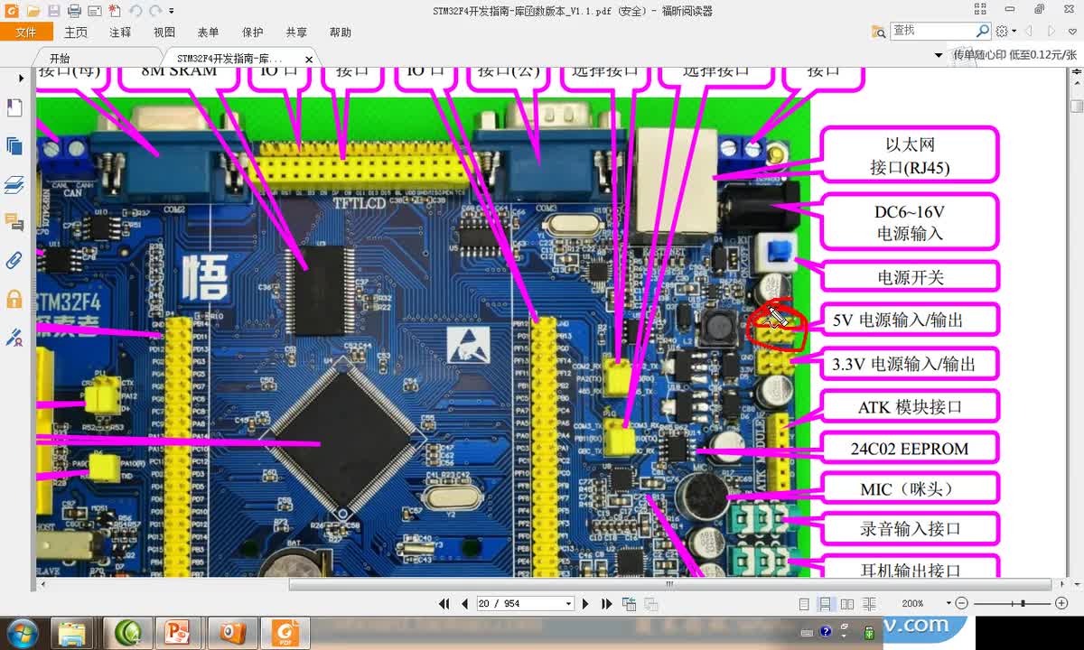Go to previous search result arrow
Viewport: 1084px width, 650px height.
[1028, 31]
